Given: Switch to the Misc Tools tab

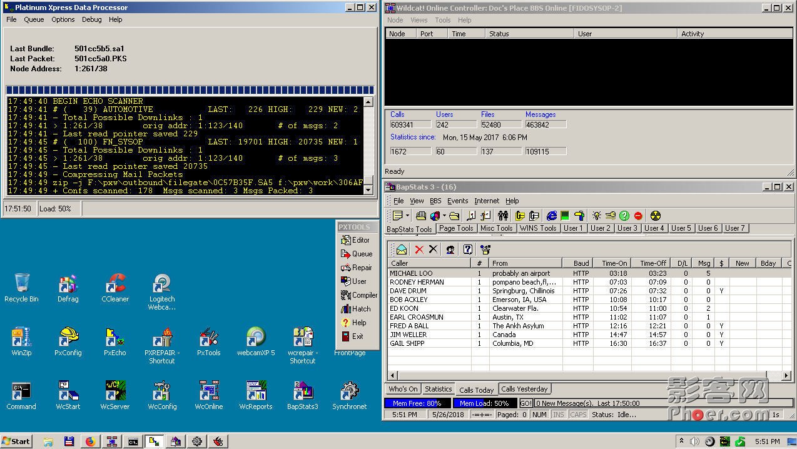Looking at the screenshot, I should [x=497, y=228].
